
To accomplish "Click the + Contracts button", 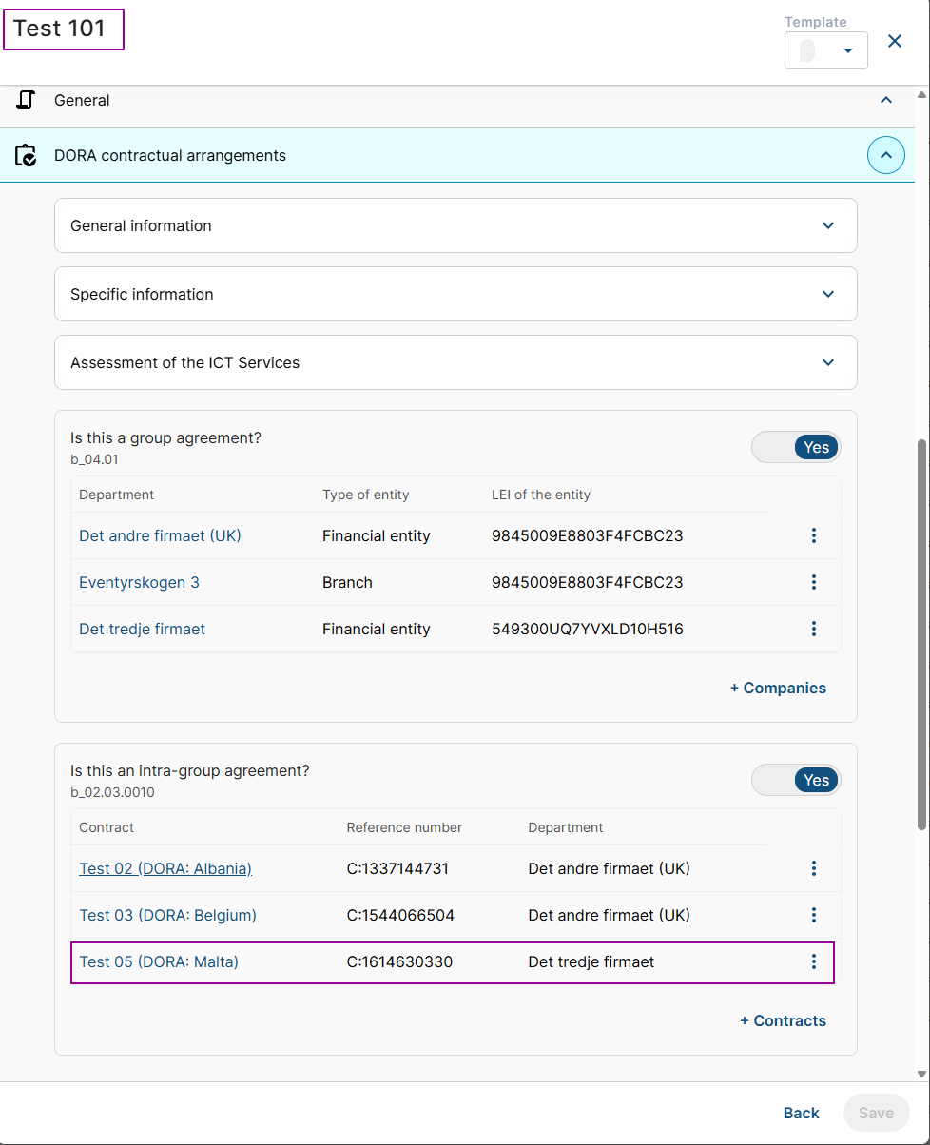I will point(783,1020).
